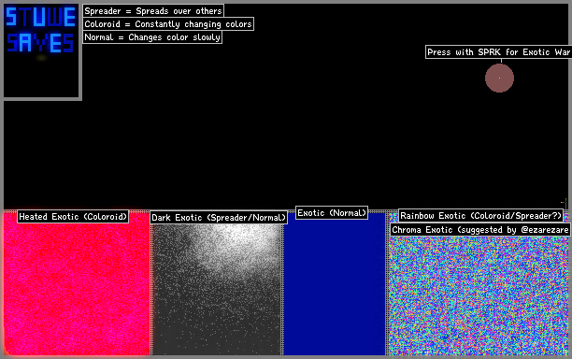Click the yellow dot inside the pink circle
Image resolution: width=572 pixels, height=359 pixels.
pos(499,79)
